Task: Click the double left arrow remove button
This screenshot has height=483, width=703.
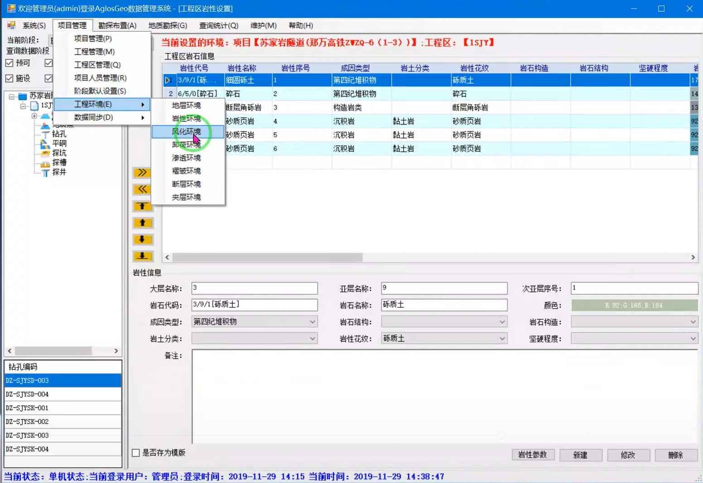Action: (142, 189)
